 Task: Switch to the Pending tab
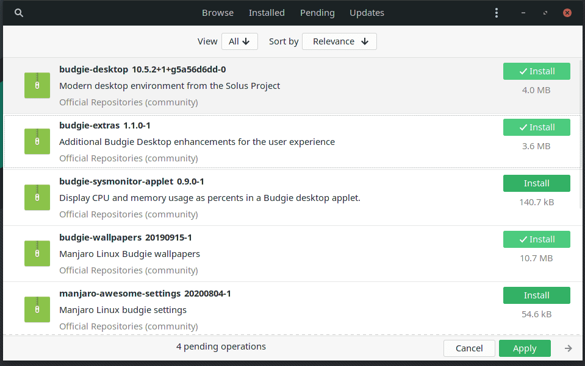tap(317, 13)
